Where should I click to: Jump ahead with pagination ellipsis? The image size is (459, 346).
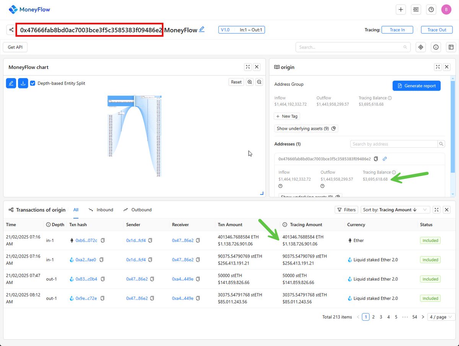pos(405,317)
